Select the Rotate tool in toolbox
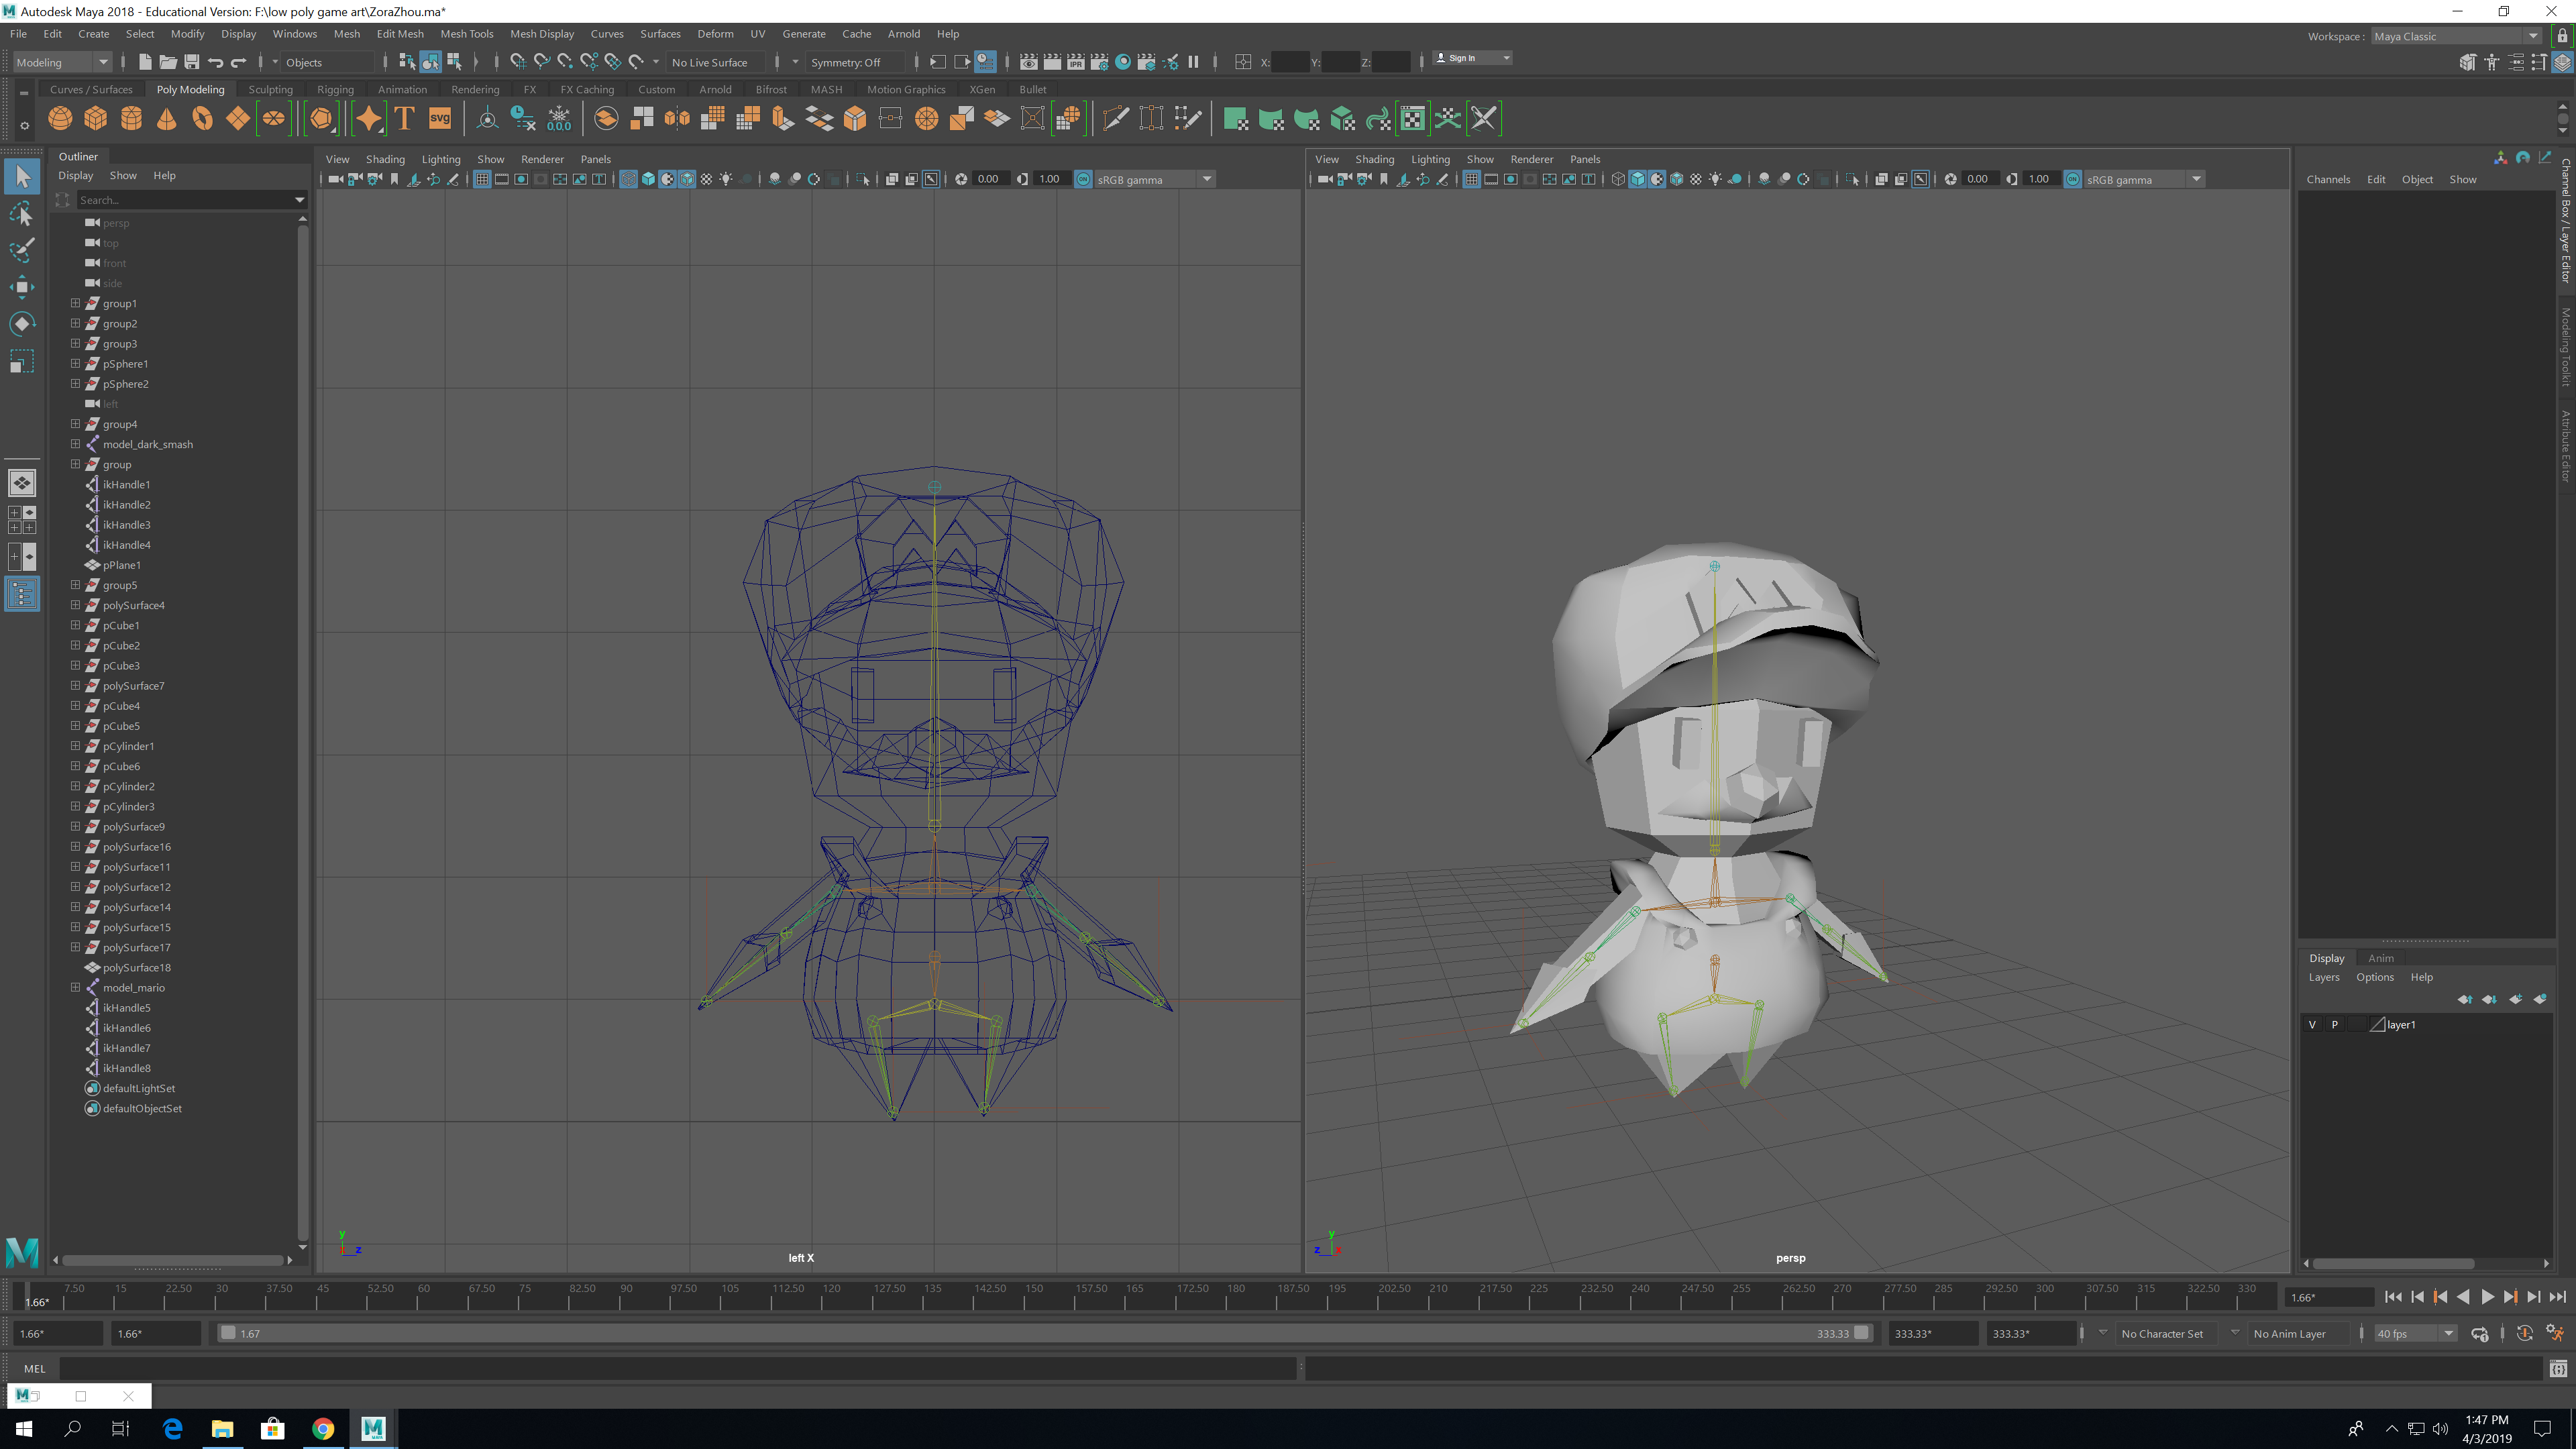2576x1449 pixels. (x=22, y=324)
